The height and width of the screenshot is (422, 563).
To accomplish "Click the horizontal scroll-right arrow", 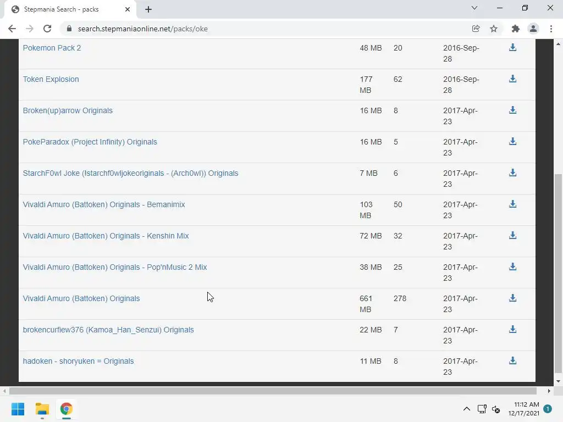I will (549, 391).
